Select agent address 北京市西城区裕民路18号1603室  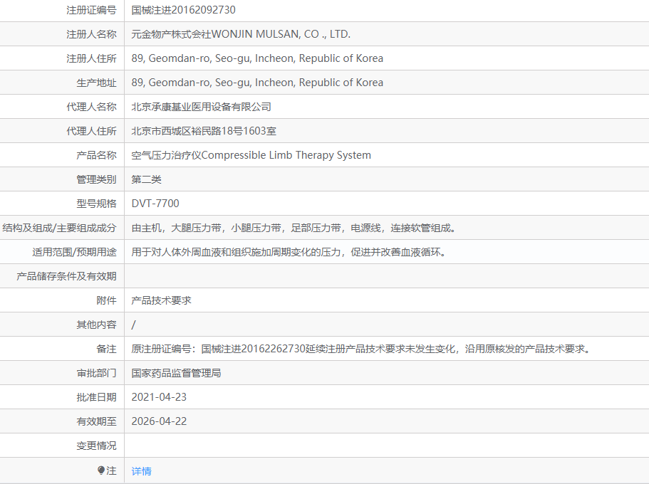pos(204,131)
